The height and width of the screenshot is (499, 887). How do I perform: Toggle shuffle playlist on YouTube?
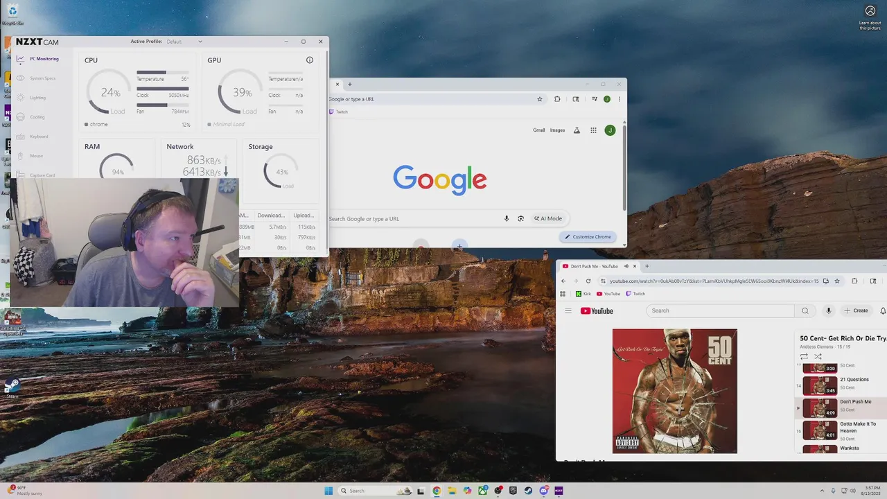point(818,356)
